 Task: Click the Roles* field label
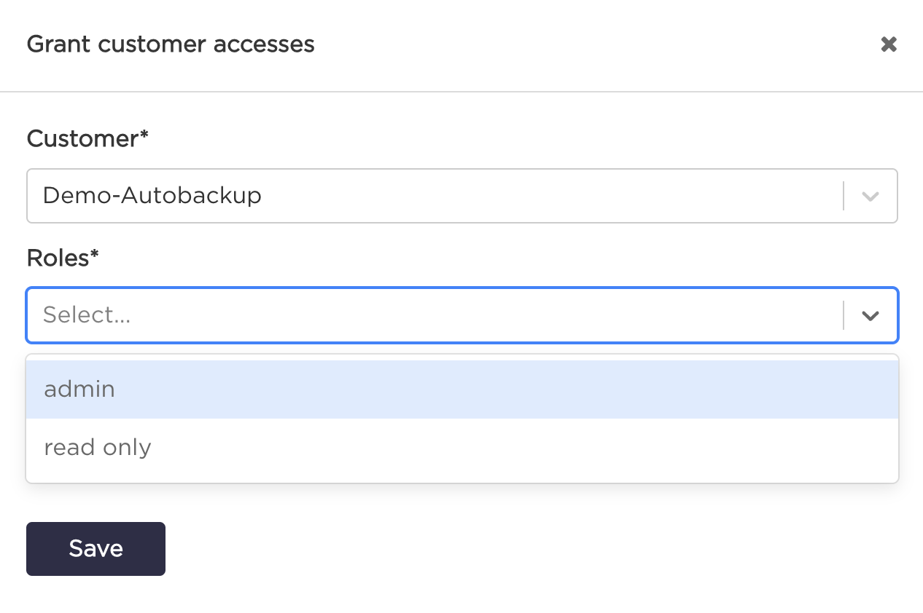[x=63, y=258]
